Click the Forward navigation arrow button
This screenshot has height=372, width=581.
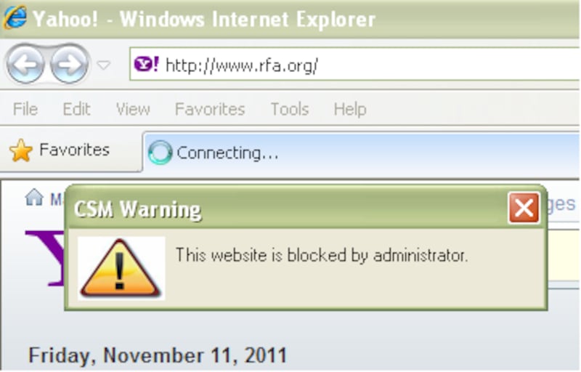tap(69, 65)
